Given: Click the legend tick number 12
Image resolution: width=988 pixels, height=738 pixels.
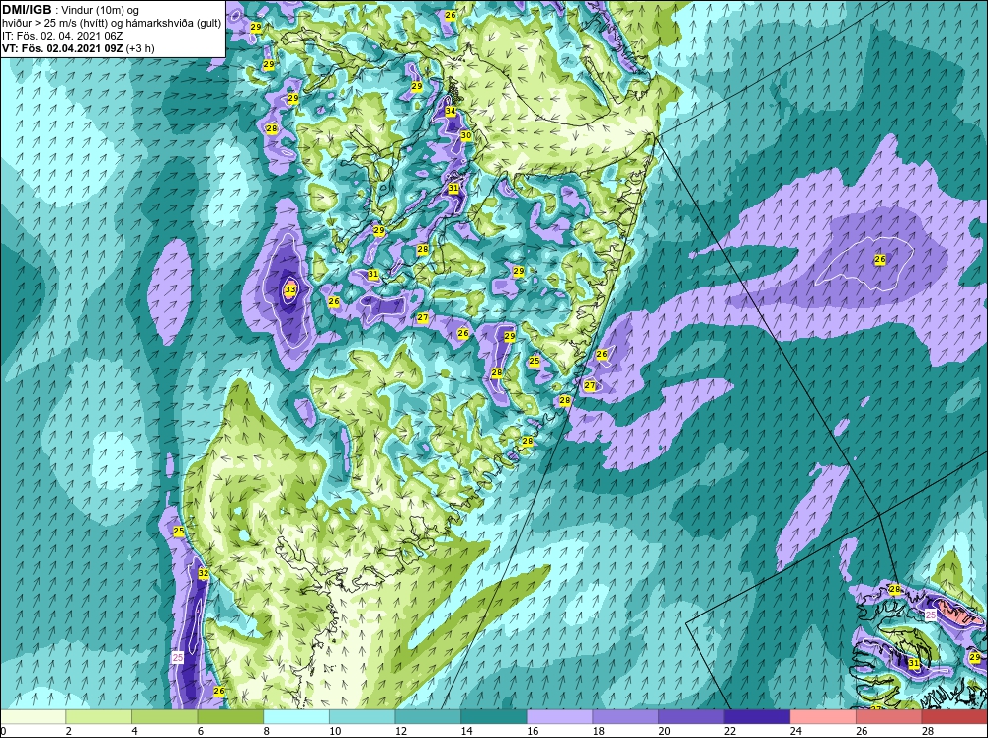Looking at the screenshot, I should [x=401, y=731].
